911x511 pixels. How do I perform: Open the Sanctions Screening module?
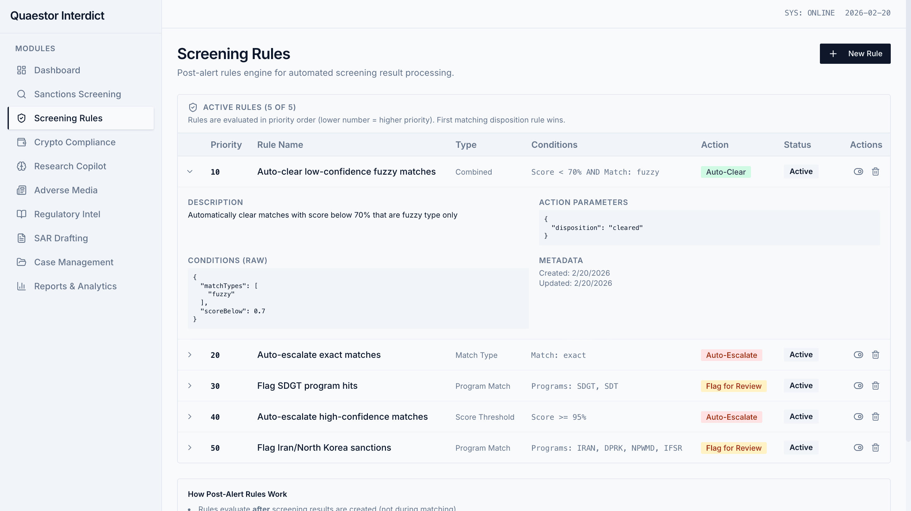click(77, 94)
